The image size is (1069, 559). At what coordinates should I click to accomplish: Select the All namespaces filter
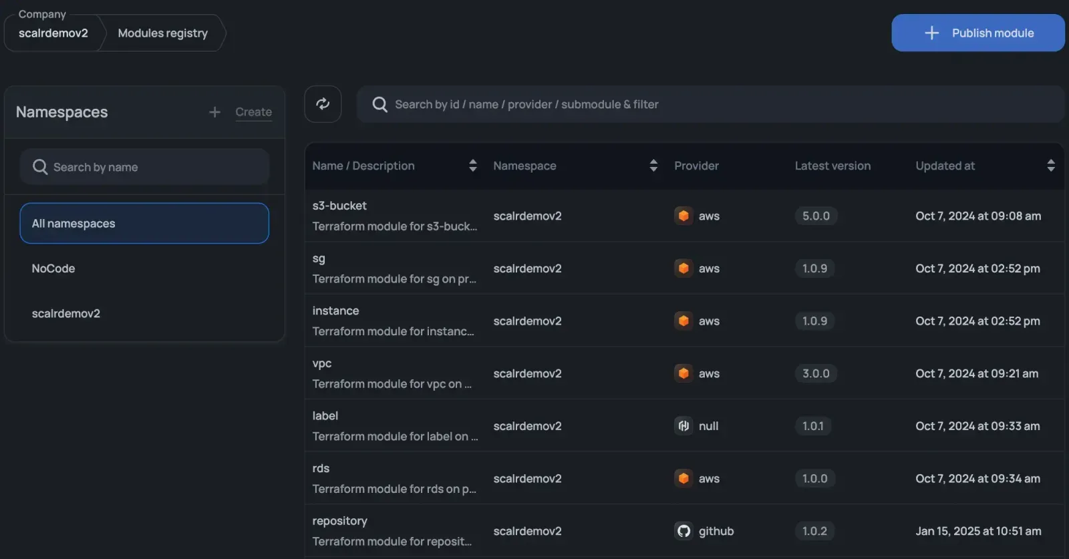[144, 224]
